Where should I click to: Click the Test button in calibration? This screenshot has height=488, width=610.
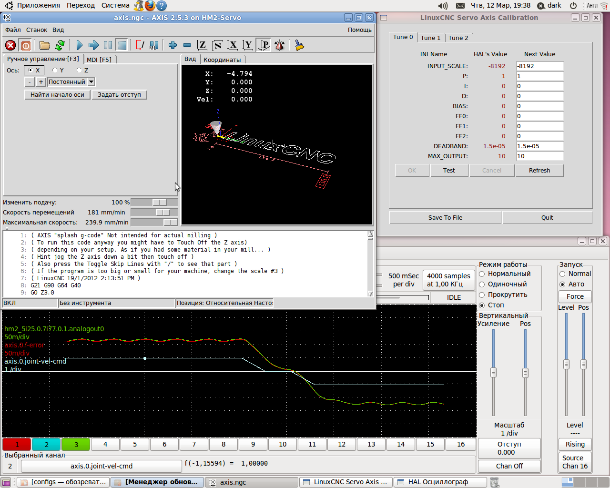coord(449,171)
